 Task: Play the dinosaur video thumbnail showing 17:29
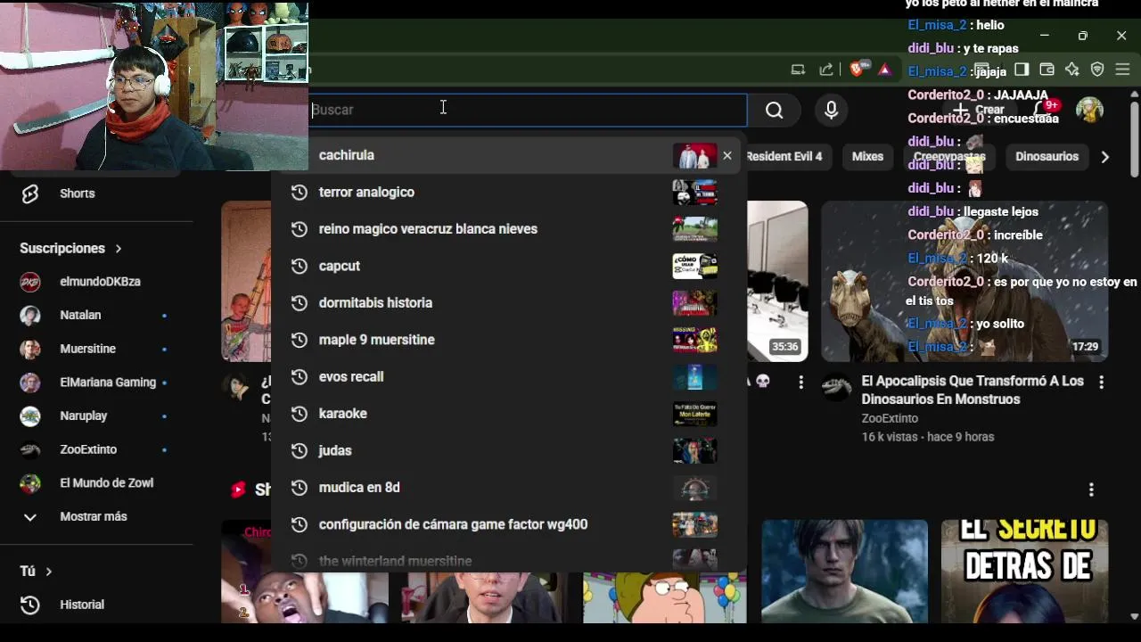(965, 281)
